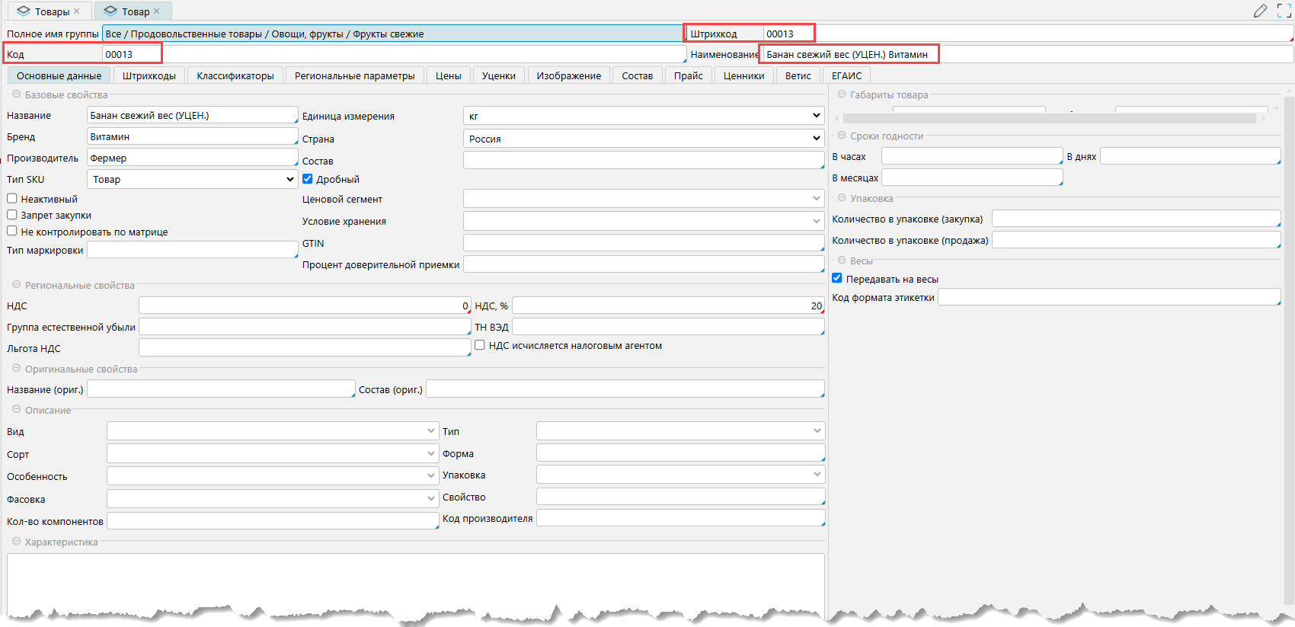Open the Региональные параметры tab
Screen dimensions: 1295x627
[x=354, y=75]
